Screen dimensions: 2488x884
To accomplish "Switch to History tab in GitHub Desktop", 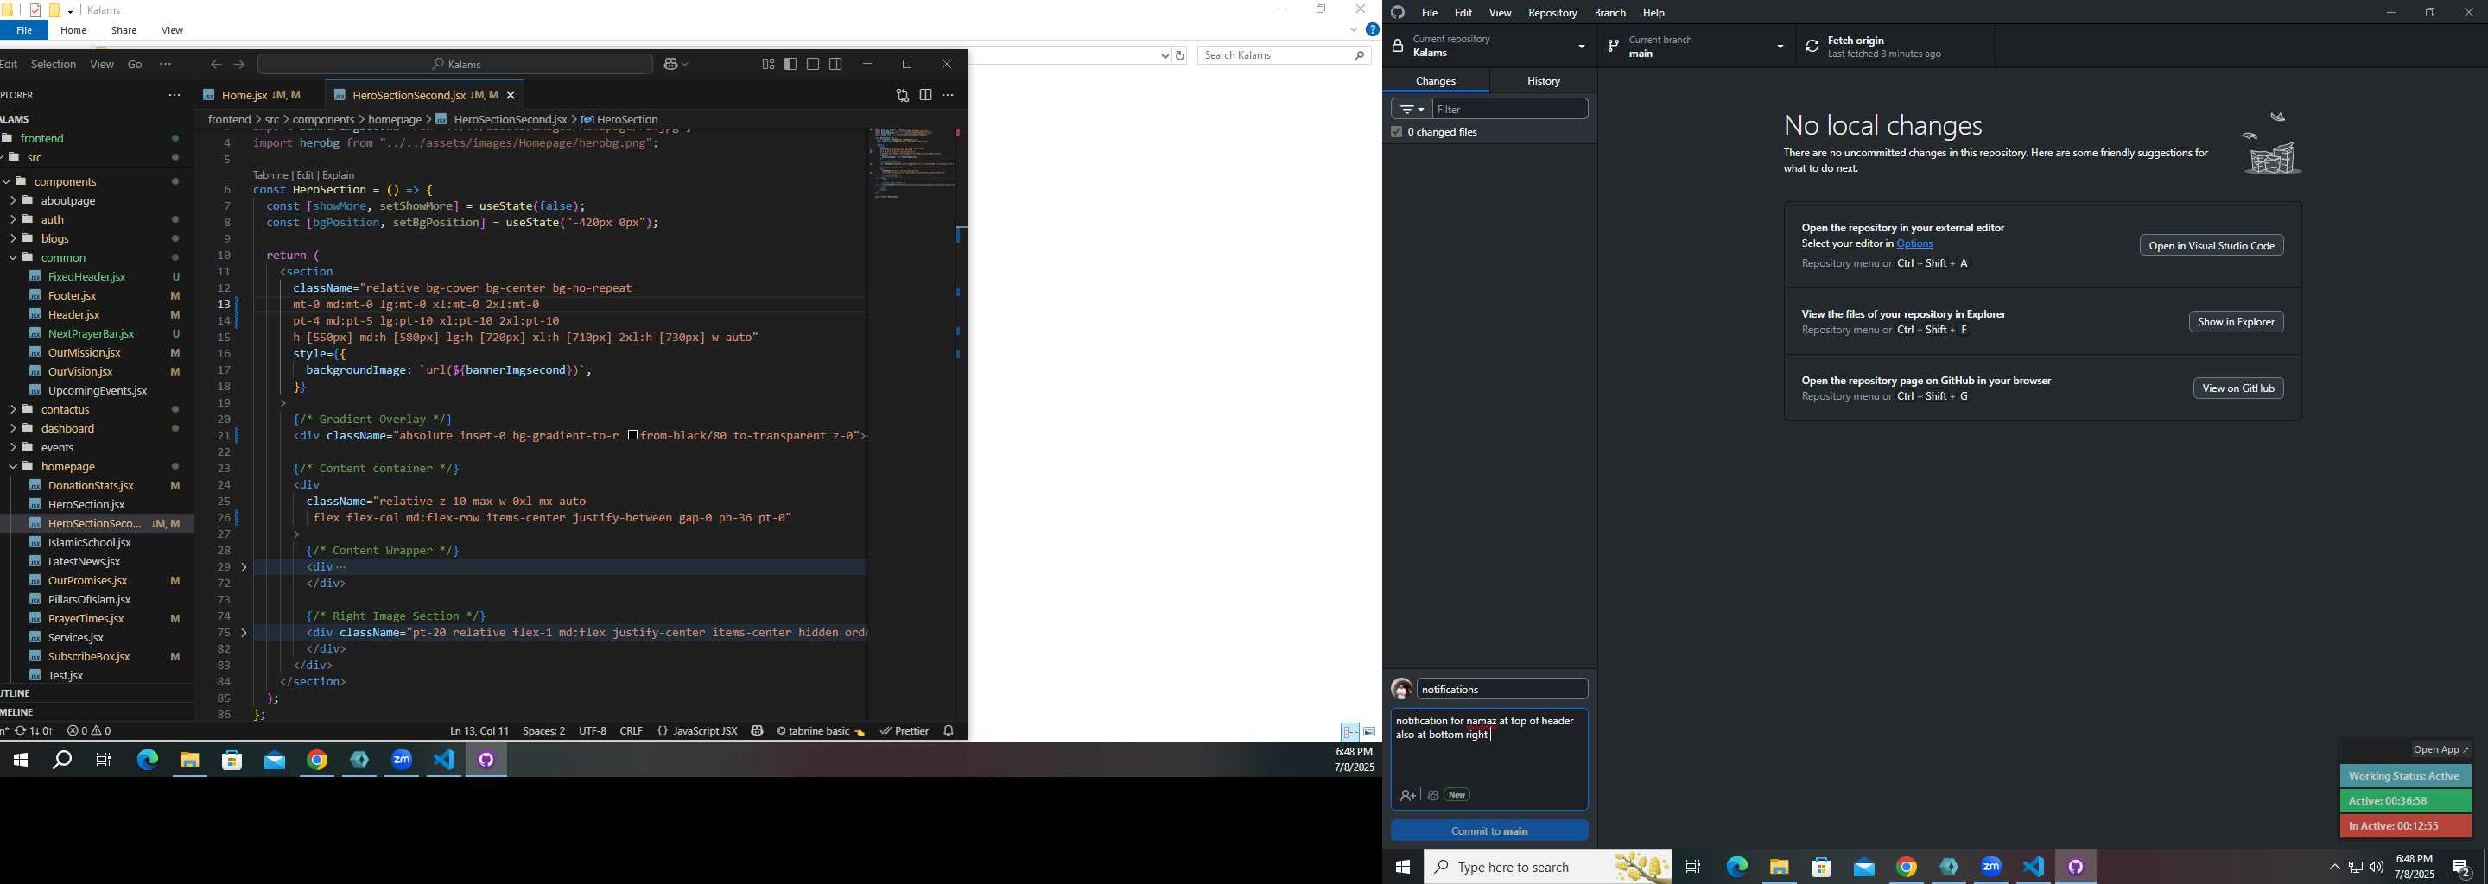I will tap(1544, 81).
